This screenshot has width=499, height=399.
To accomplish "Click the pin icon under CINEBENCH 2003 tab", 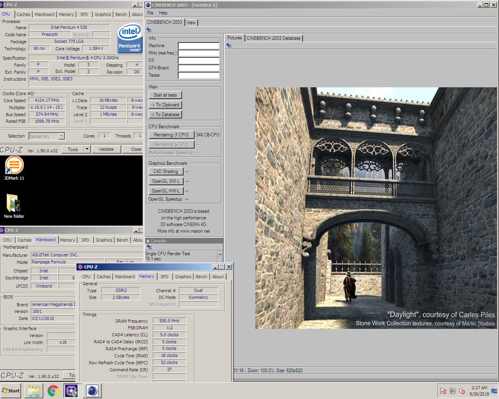I will tap(149, 30).
